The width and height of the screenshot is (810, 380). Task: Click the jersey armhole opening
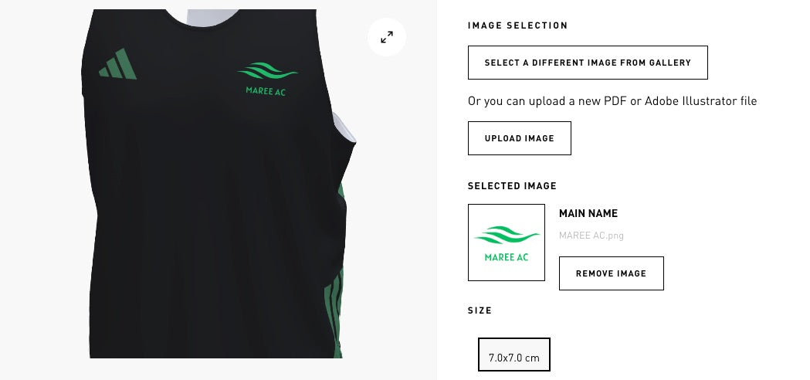[343, 127]
